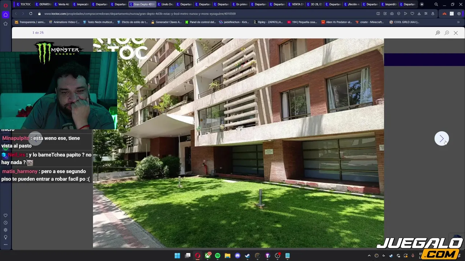Expand the bookmarks bar overflow chevron

(458, 22)
